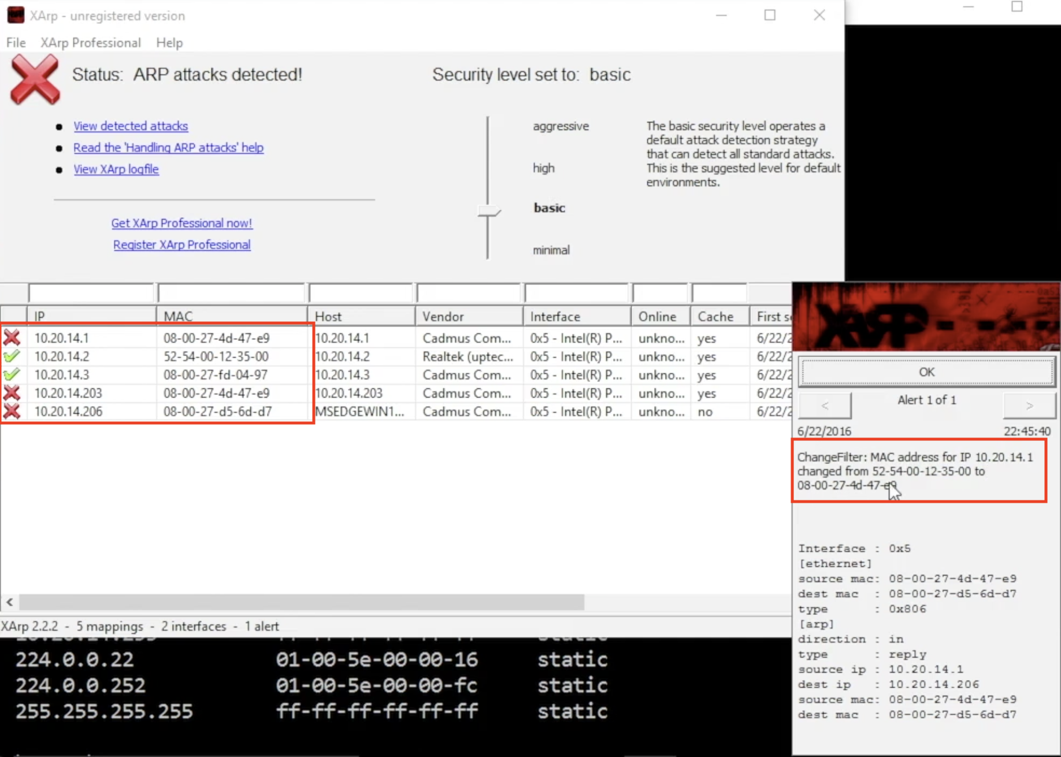Click the security level slider handle
The width and height of the screenshot is (1061, 757).
coord(489,211)
